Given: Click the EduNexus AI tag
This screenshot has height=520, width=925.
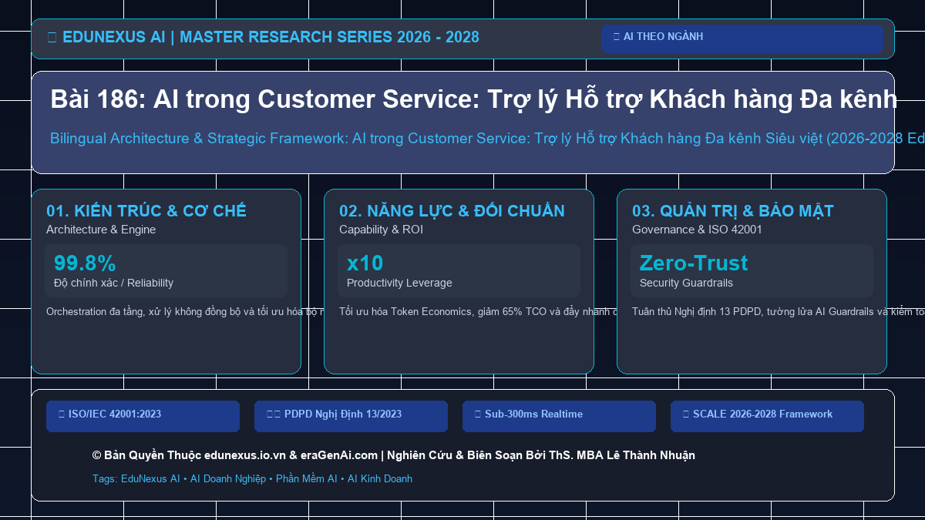Looking at the screenshot, I should click(x=150, y=479).
